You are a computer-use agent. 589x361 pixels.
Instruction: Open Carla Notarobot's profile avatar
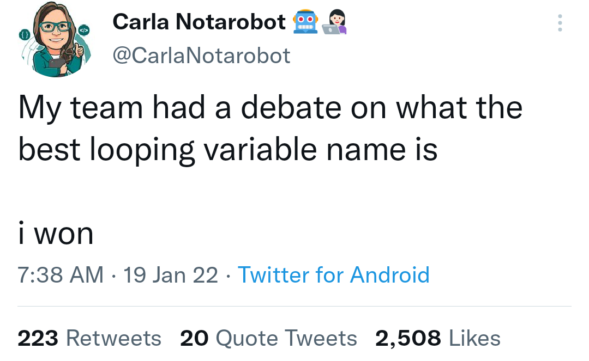(x=53, y=39)
